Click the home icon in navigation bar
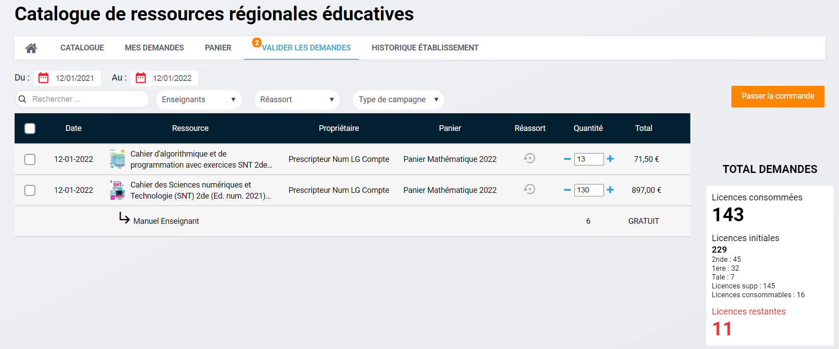Screen dimensions: 839x349 (31, 48)
